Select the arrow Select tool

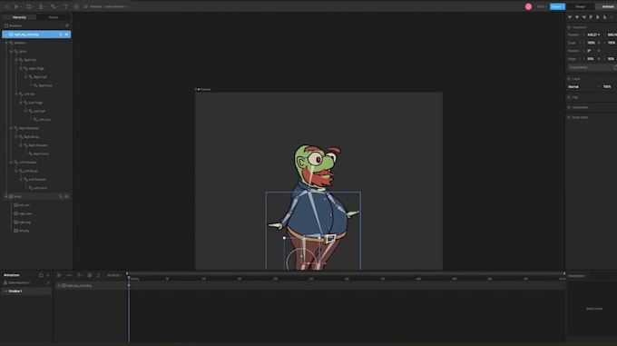pos(16,6)
